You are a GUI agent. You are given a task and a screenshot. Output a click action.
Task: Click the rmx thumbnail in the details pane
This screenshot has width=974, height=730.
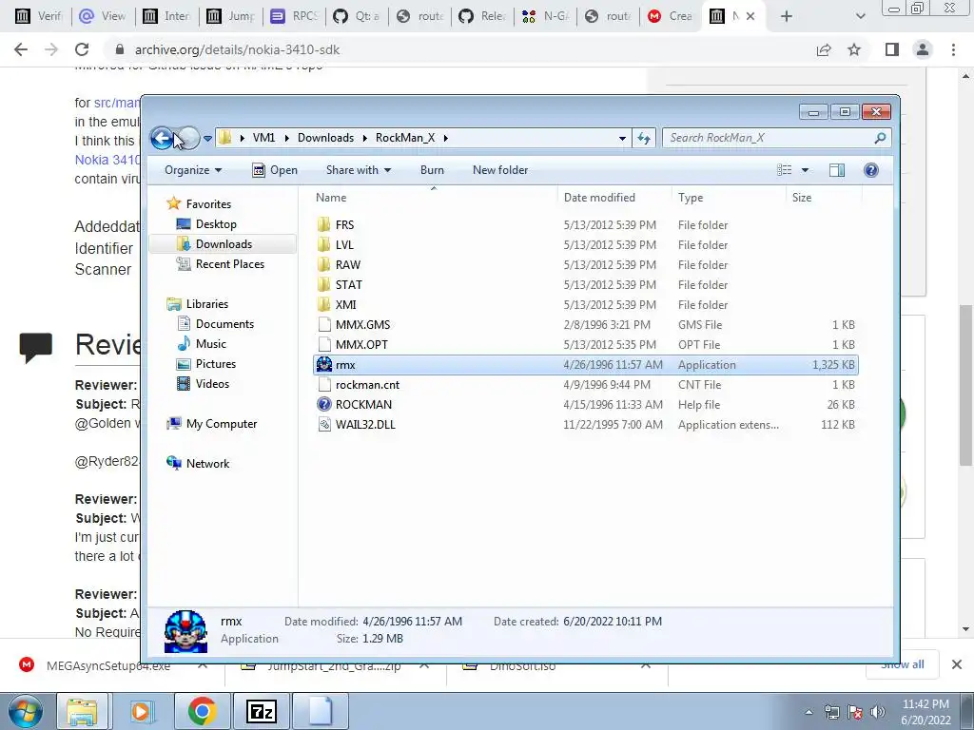click(x=185, y=631)
